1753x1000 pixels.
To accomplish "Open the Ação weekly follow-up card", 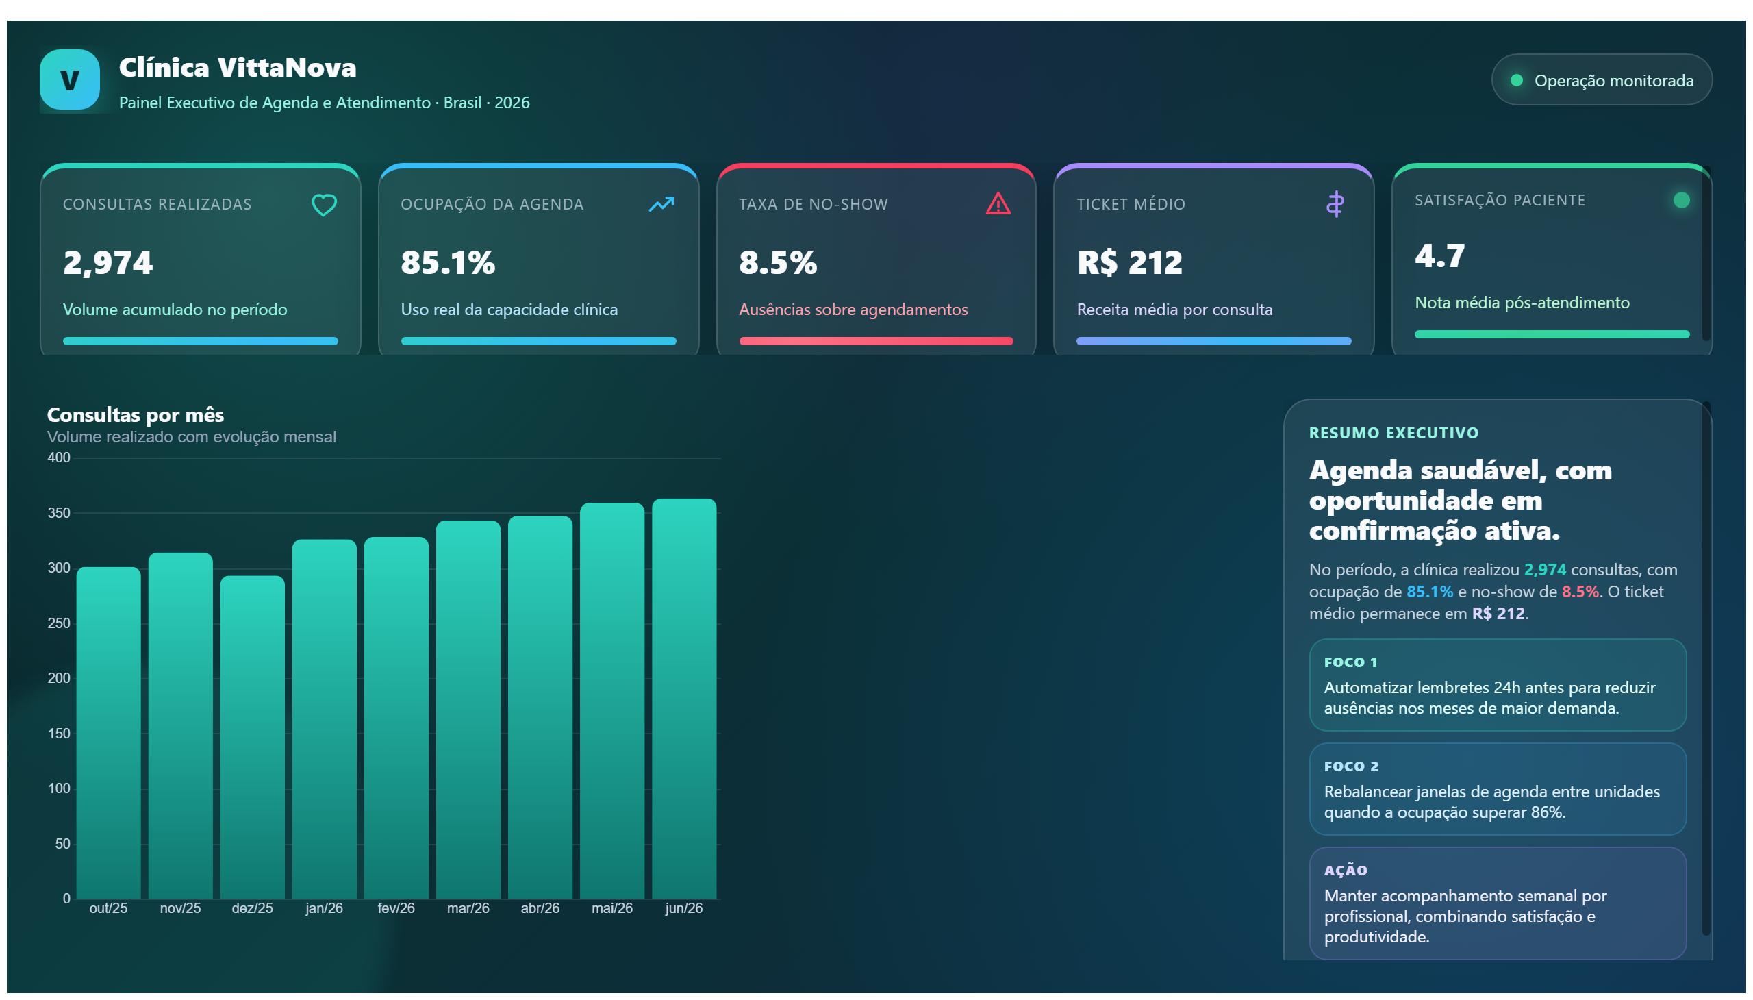I will (1497, 903).
